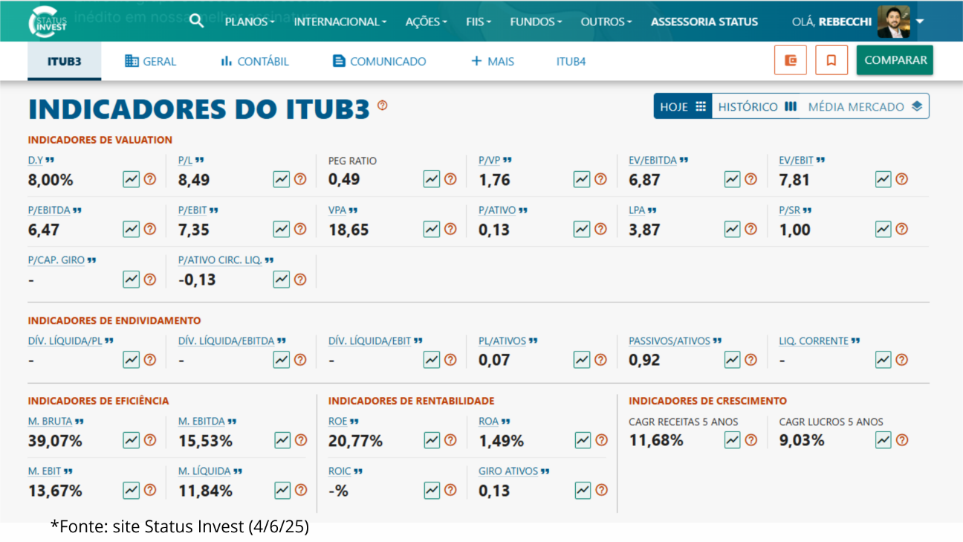The image size is (963, 542).
Task: Click the D.Y value 8,00%
Action: point(51,180)
